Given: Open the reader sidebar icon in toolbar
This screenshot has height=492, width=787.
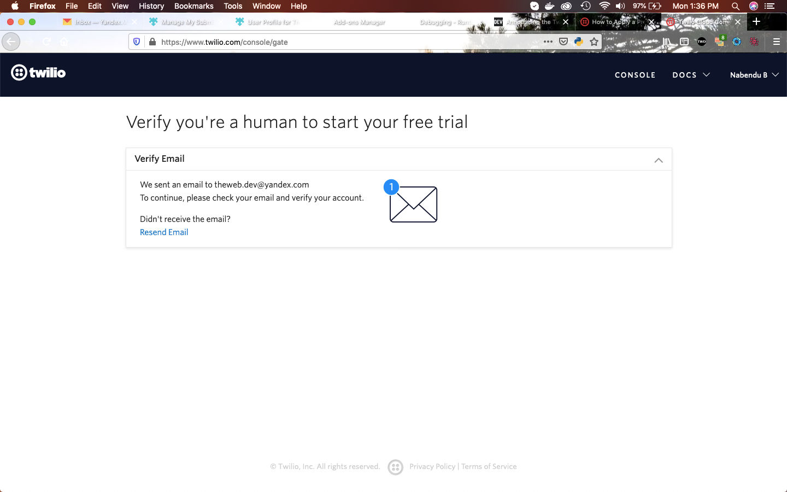Looking at the screenshot, I should [684, 42].
